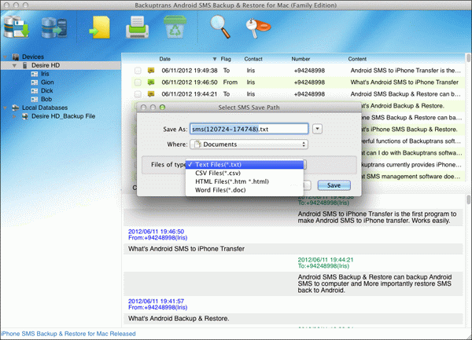Click the Desire HD phone icon
Screen dimensions: 472x340
point(25,65)
